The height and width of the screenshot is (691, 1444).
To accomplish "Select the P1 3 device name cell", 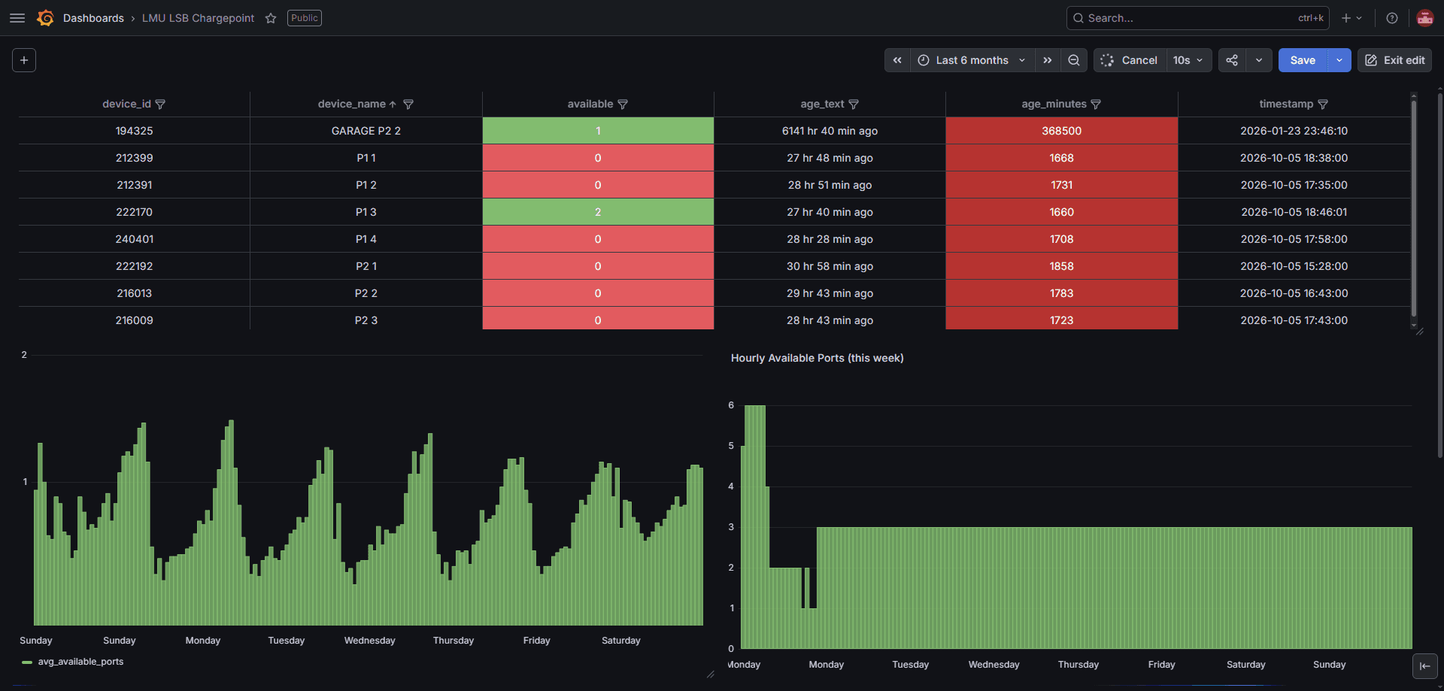I will pyautogui.click(x=366, y=212).
